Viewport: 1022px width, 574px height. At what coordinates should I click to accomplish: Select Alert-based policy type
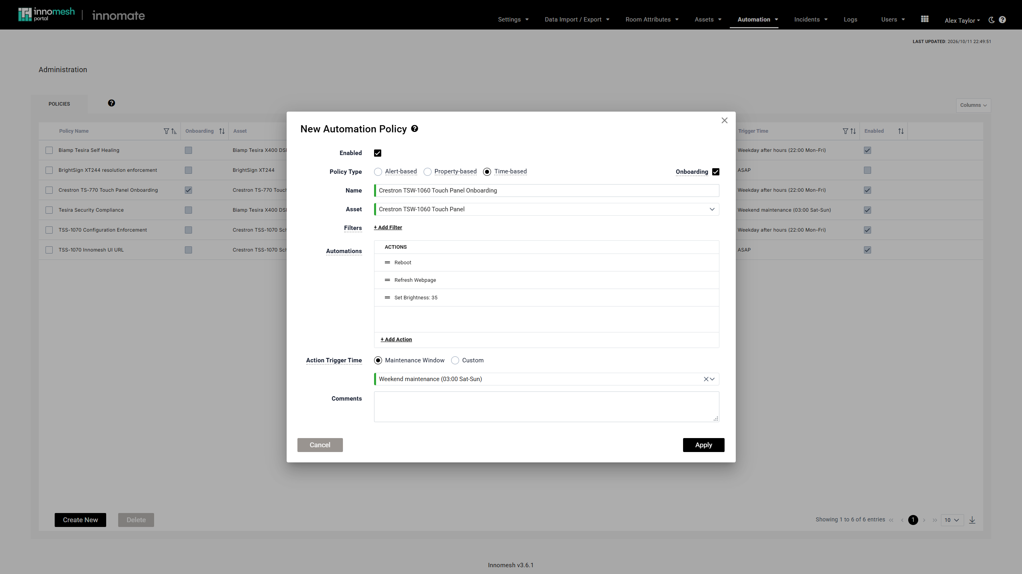[x=378, y=172]
